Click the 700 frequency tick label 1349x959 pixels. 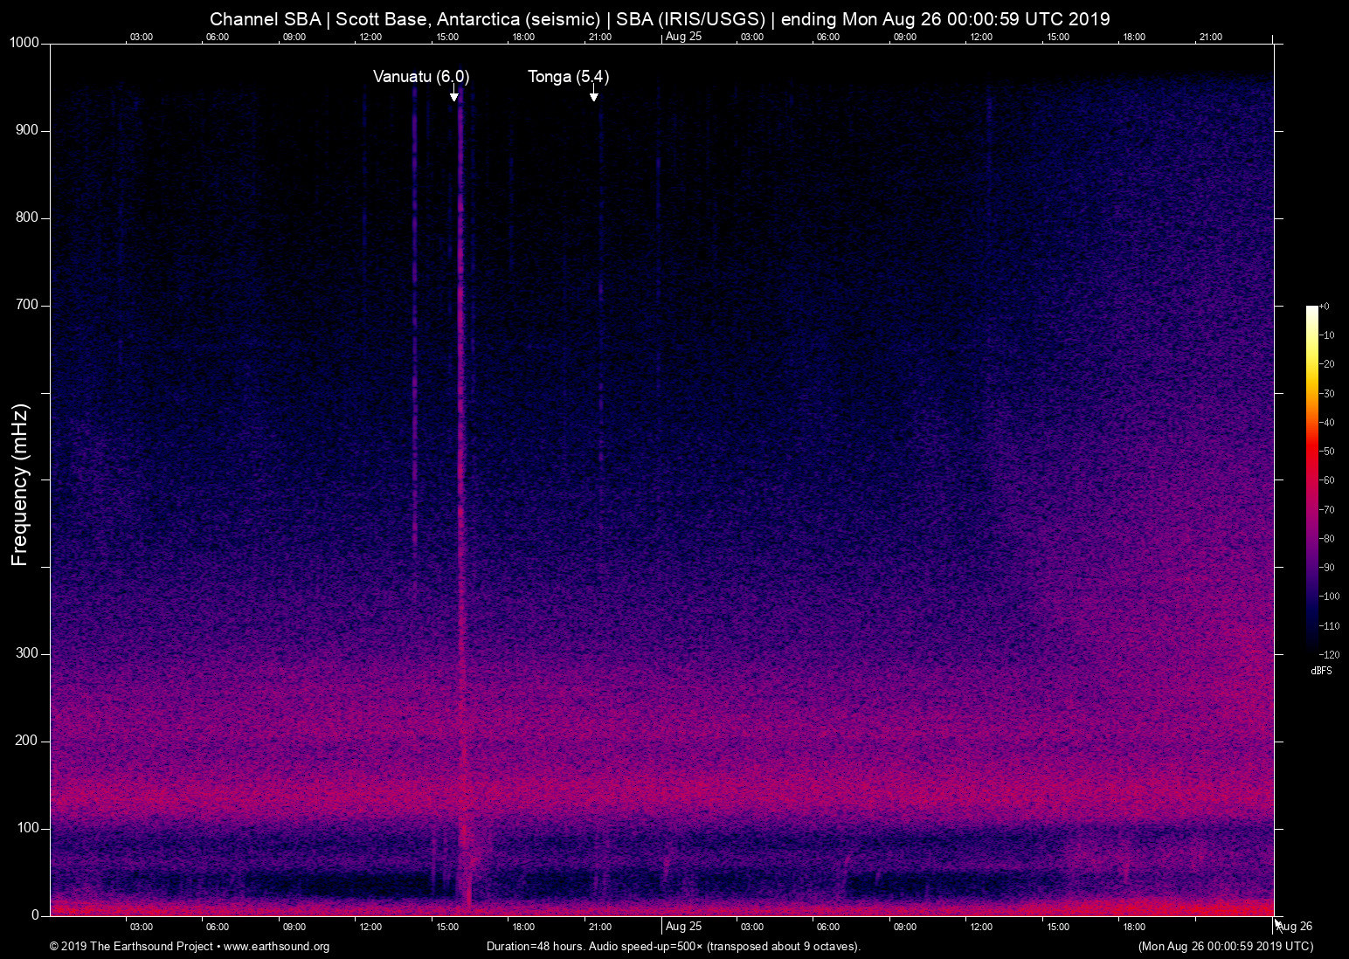(27, 305)
